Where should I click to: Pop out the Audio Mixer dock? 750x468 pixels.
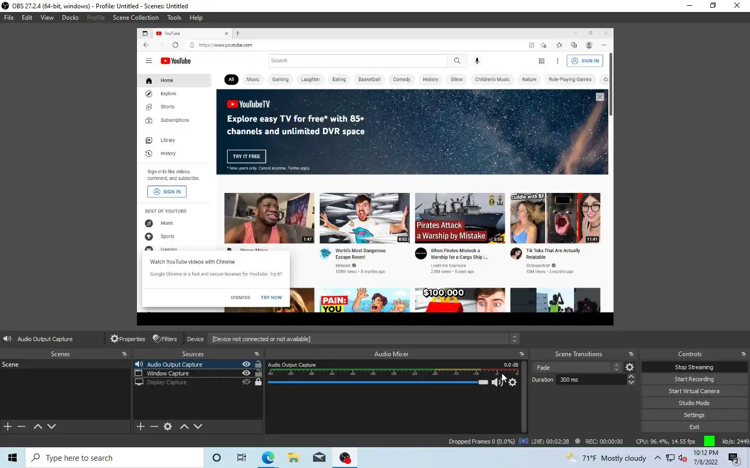point(522,354)
